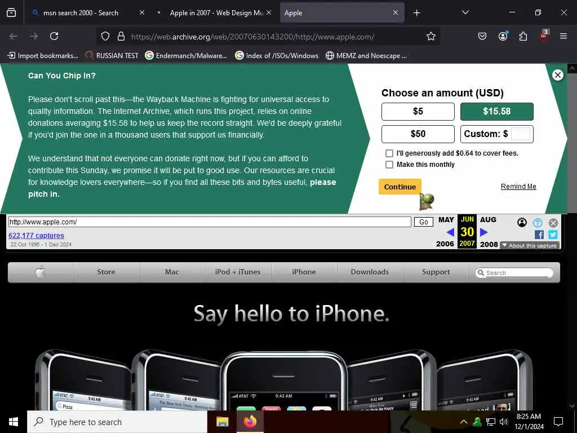577x433 pixels.
Task: Click the Firefox taskbar icon
Action: click(250, 422)
